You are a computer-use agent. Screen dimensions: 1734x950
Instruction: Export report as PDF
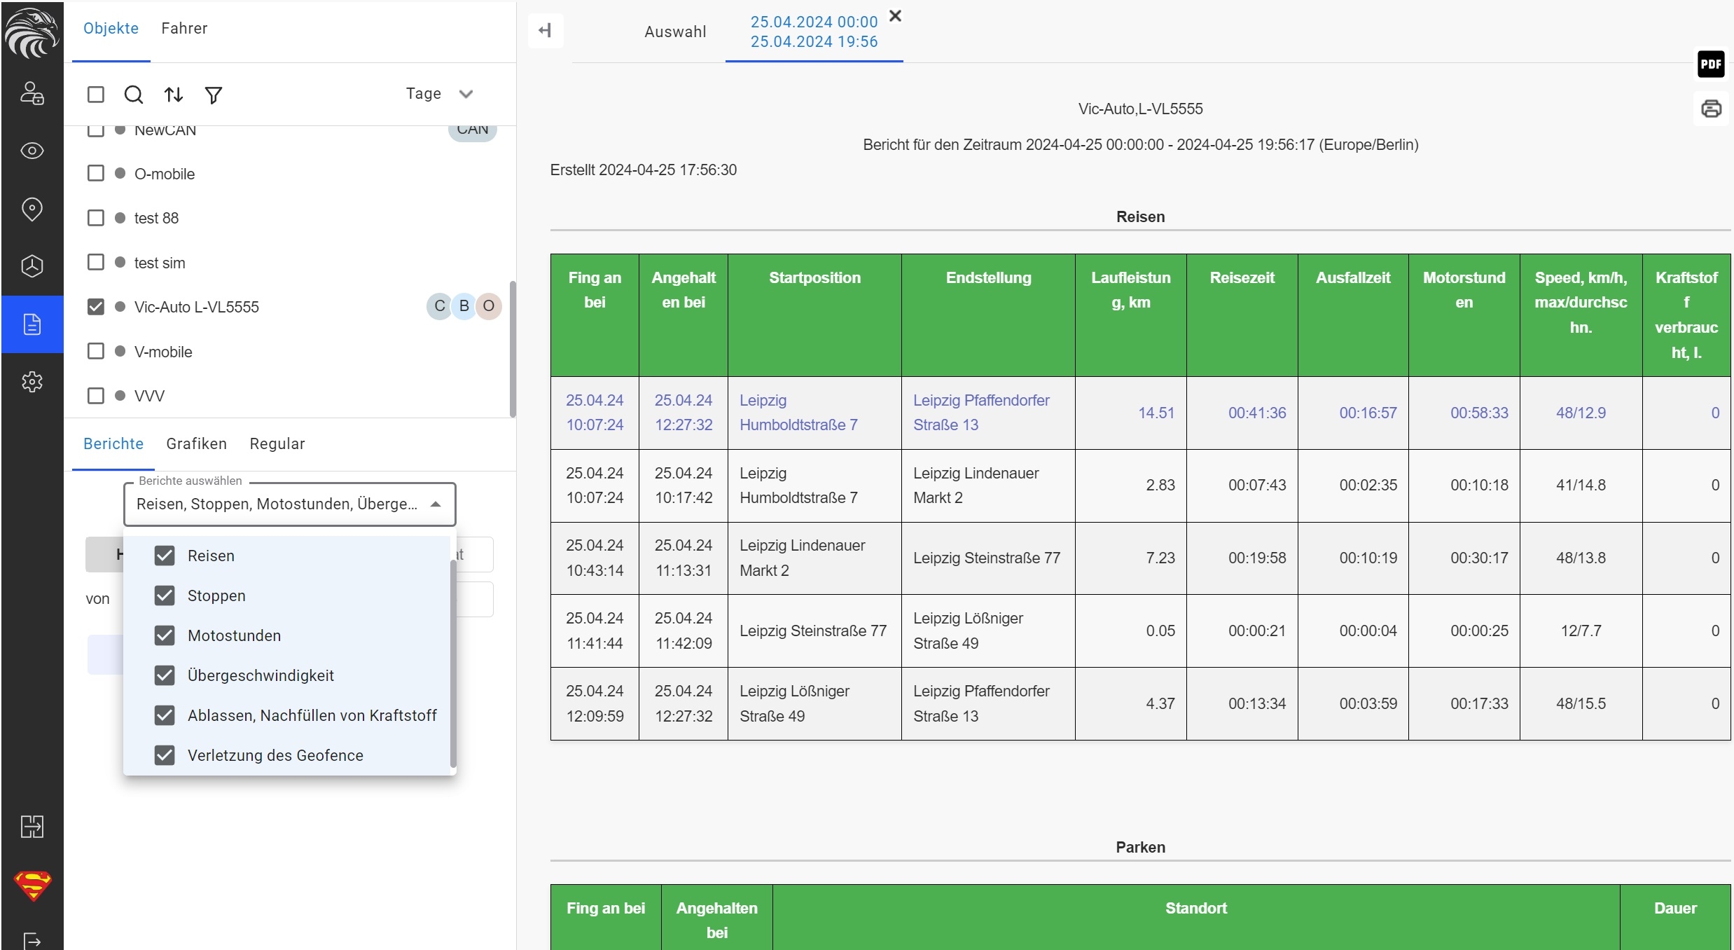(x=1711, y=64)
